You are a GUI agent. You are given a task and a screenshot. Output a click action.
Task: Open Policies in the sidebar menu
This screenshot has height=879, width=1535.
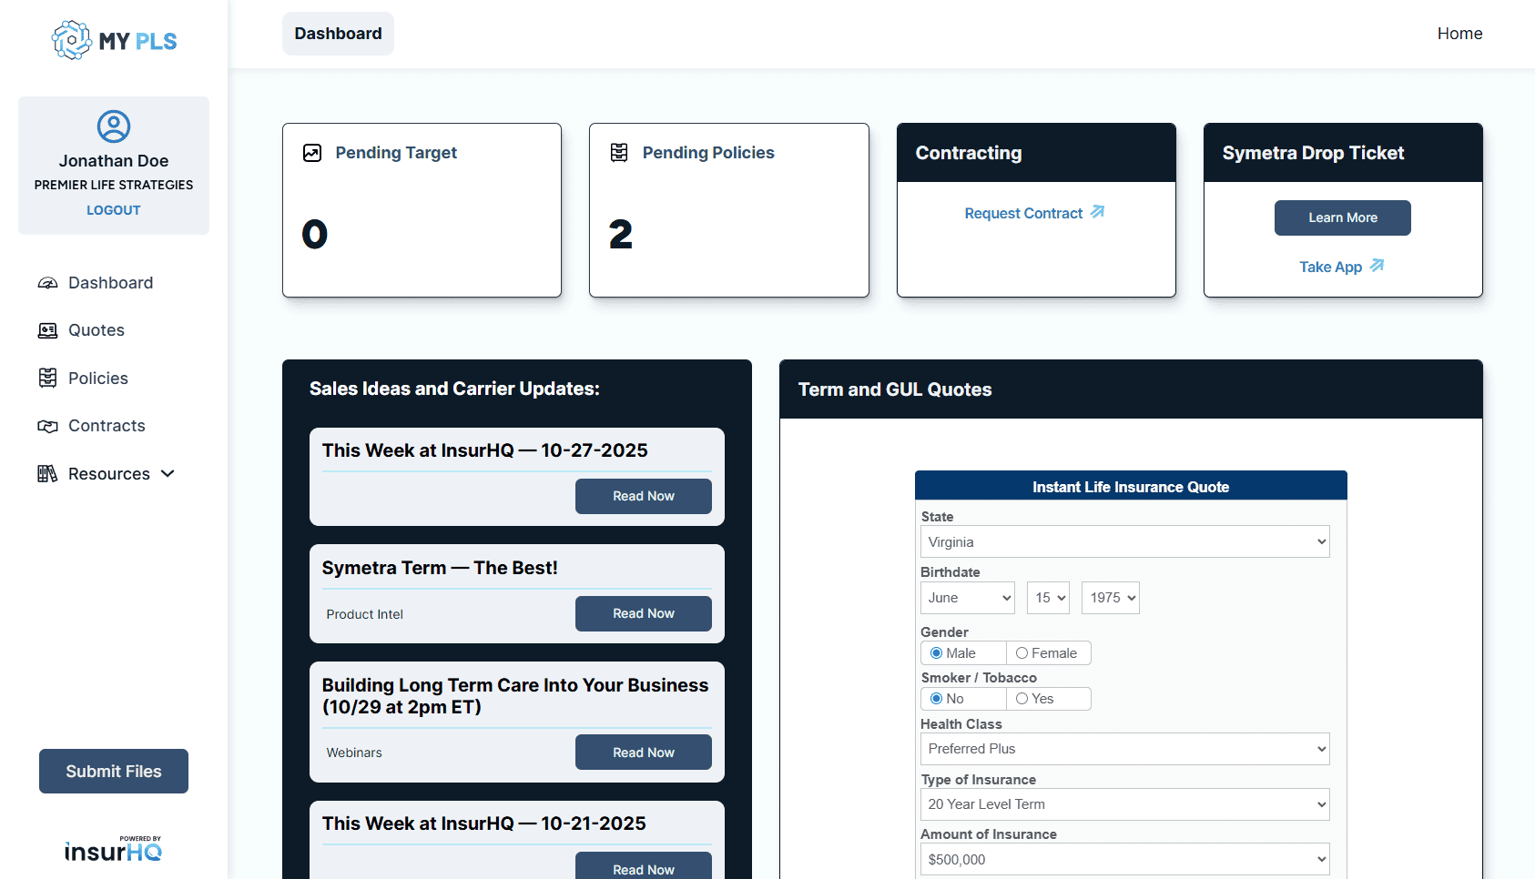[x=98, y=378]
